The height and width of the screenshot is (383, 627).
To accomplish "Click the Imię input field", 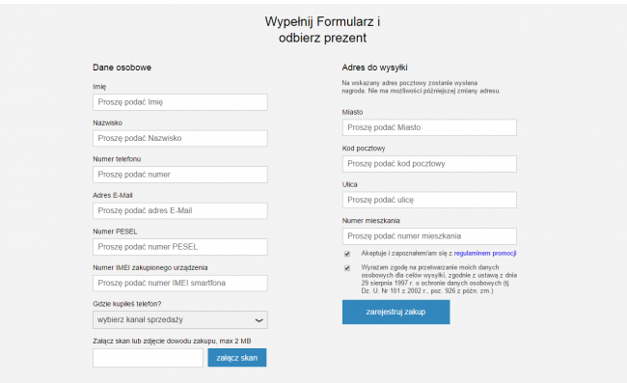I will coord(180,102).
